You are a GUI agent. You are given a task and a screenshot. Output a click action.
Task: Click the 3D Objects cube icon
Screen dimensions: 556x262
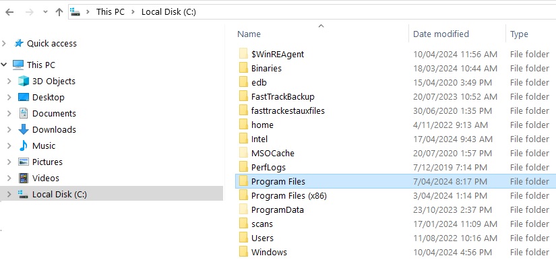coord(24,81)
